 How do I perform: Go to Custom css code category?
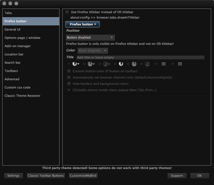31,87
